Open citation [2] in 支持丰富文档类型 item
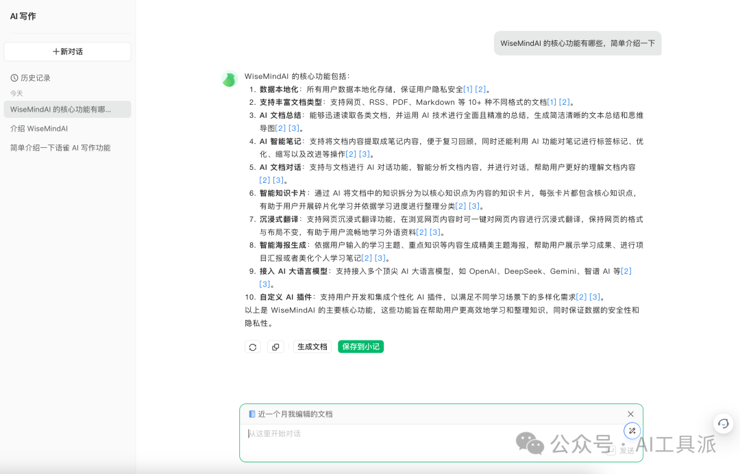Image resolution: width=740 pixels, height=474 pixels. pos(565,102)
